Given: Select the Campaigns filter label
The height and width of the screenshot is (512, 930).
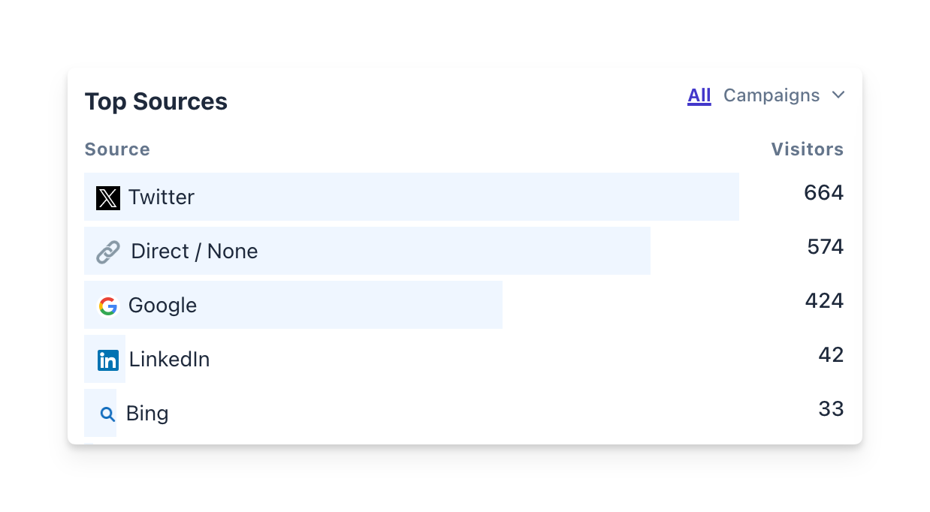Looking at the screenshot, I should [x=771, y=95].
